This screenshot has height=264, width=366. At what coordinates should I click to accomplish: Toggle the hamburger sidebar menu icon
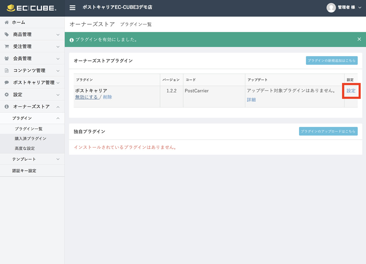[x=72, y=8]
